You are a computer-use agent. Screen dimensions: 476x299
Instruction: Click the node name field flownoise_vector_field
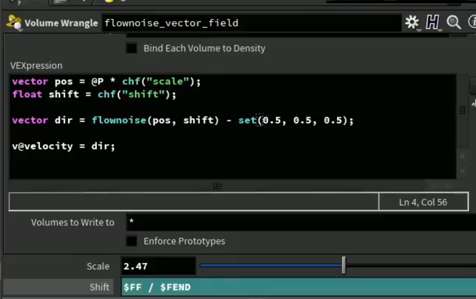point(251,23)
